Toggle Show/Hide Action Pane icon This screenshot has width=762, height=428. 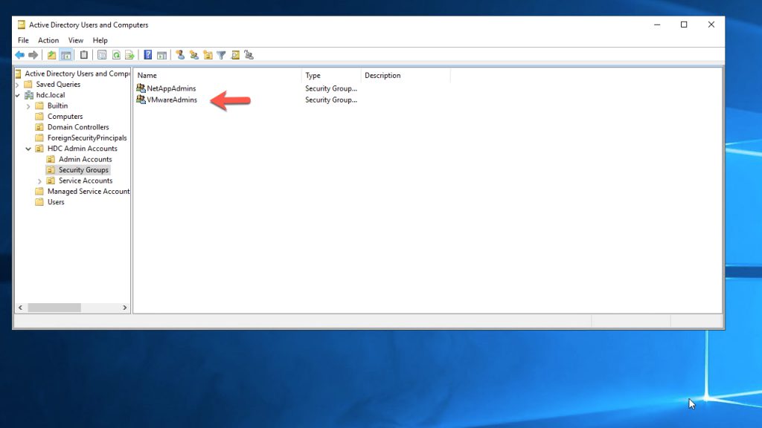[x=161, y=55]
